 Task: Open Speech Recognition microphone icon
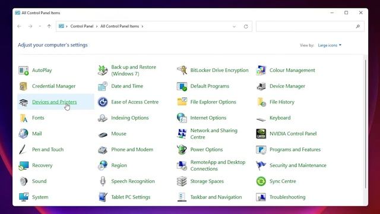click(x=103, y=181)
